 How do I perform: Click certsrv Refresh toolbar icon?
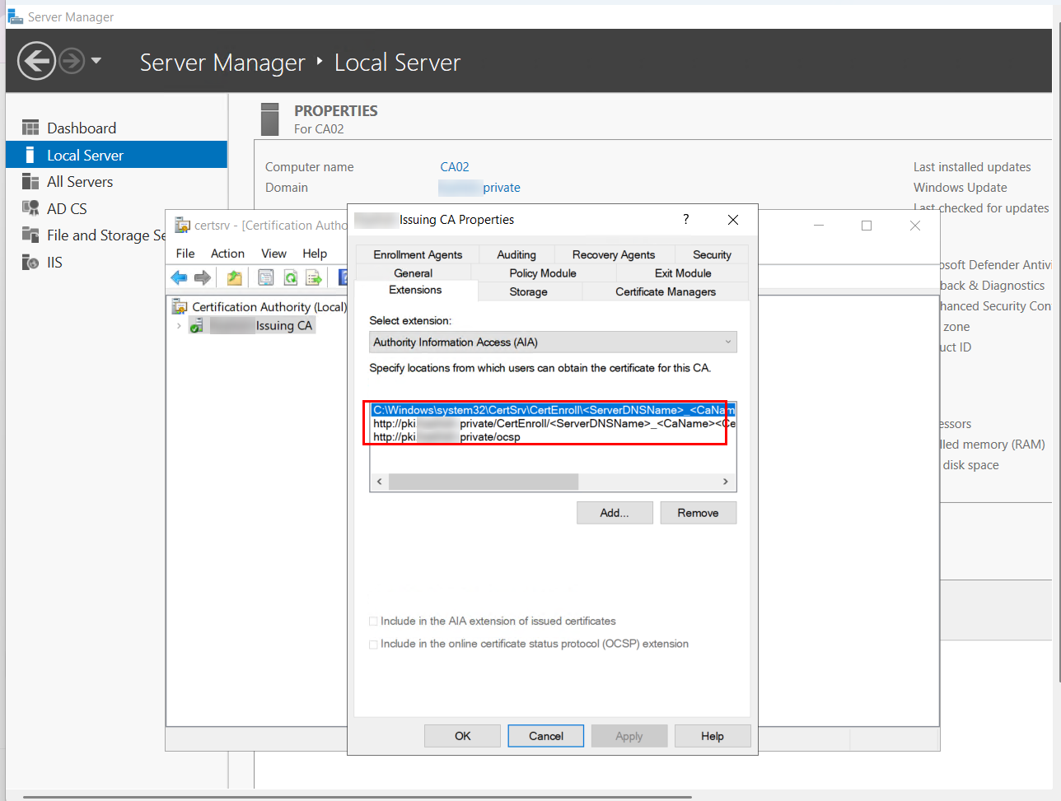(291, 278)
